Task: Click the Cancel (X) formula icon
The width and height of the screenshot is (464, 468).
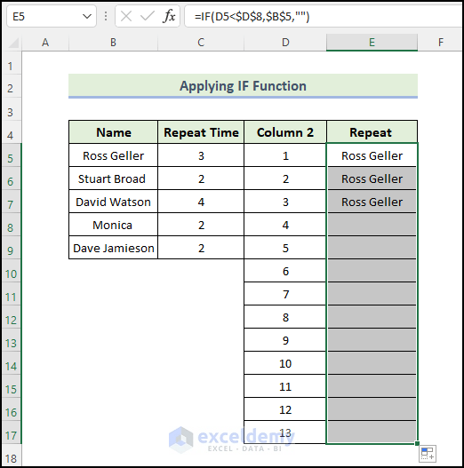Action: click(126, 16)
